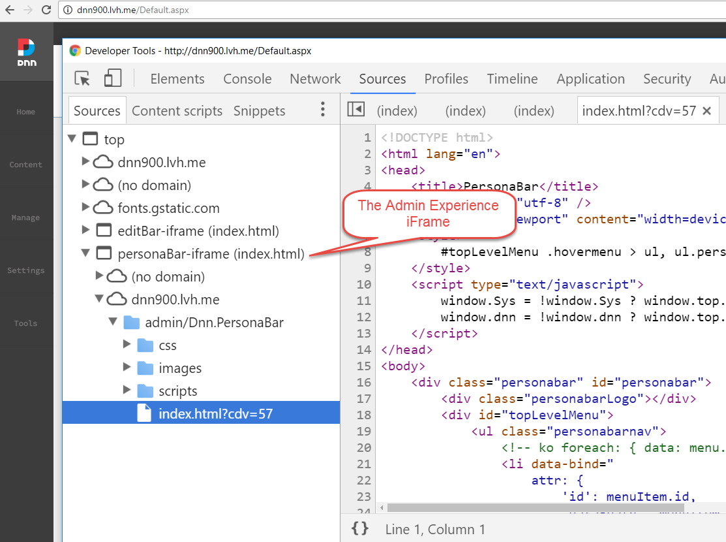Open the Profiles tab
Image resolution: width=726 pixels, height=542 pixels.
446,79
